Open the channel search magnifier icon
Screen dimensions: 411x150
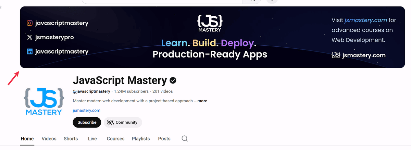point(185,138)
